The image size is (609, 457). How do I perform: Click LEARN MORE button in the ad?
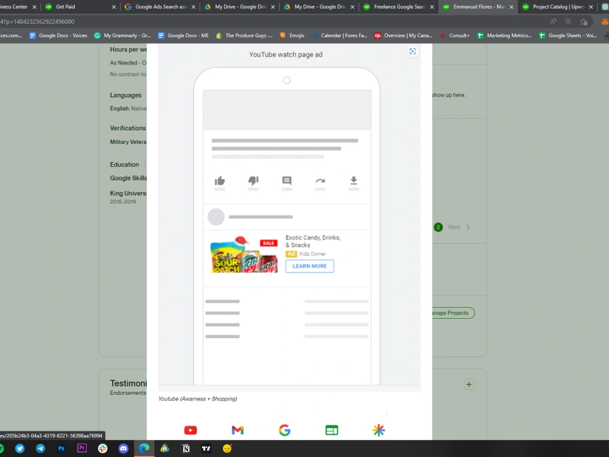[309, 266]
